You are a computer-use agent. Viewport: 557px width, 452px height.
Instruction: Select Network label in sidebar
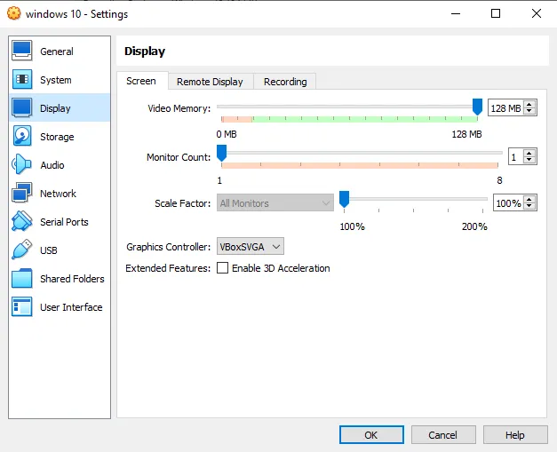(x=58, y=194)
